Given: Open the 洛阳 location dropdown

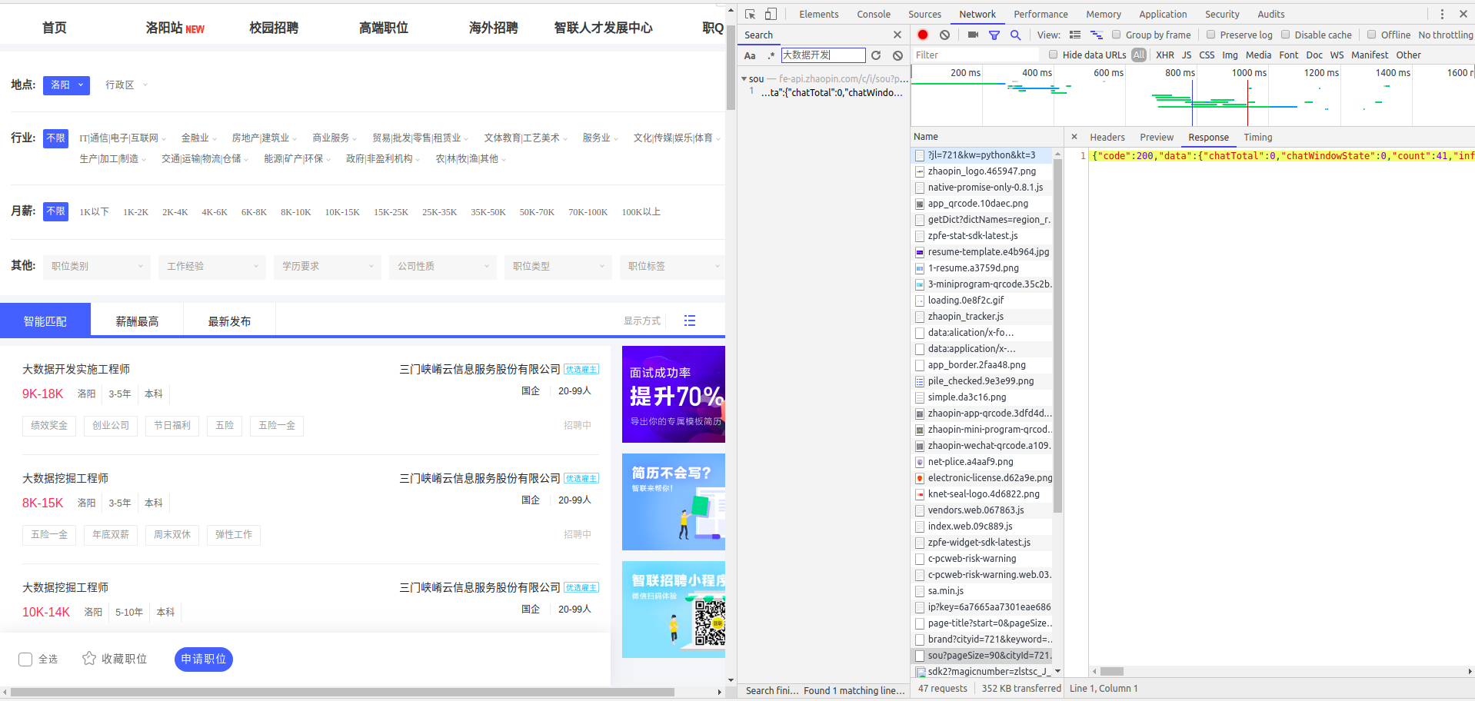Looking at the screenshot, I should [x=67, y=85].
